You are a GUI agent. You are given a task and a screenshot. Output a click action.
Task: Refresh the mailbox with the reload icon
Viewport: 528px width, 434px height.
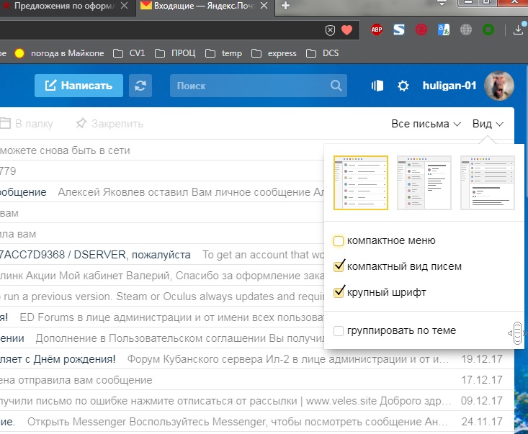[x=140, y=86]
